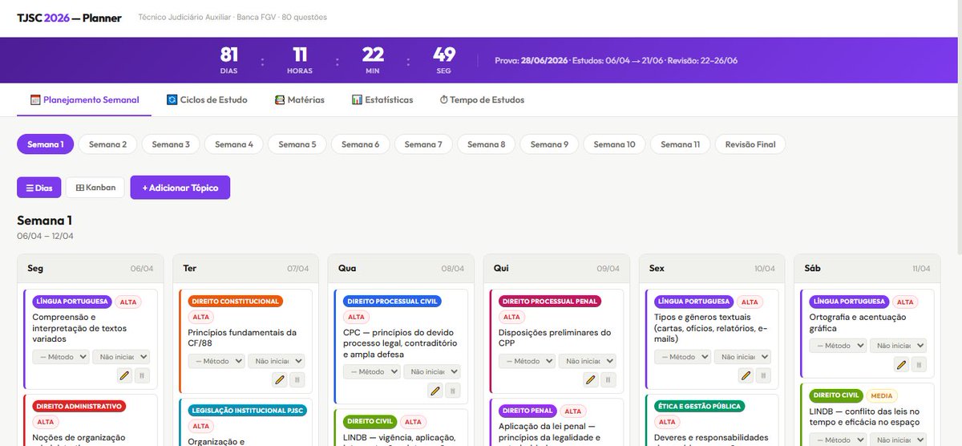Change status dropdown on 'Princípios fundamentais da CF/88'
This screenshot has height=446, width=962.
277,361
